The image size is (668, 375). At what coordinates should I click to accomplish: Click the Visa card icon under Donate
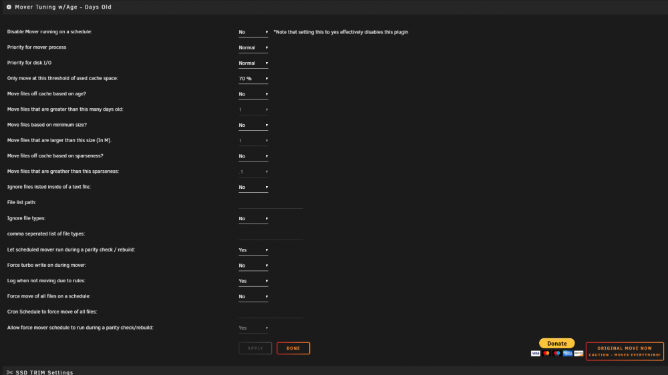coord(536,353)
